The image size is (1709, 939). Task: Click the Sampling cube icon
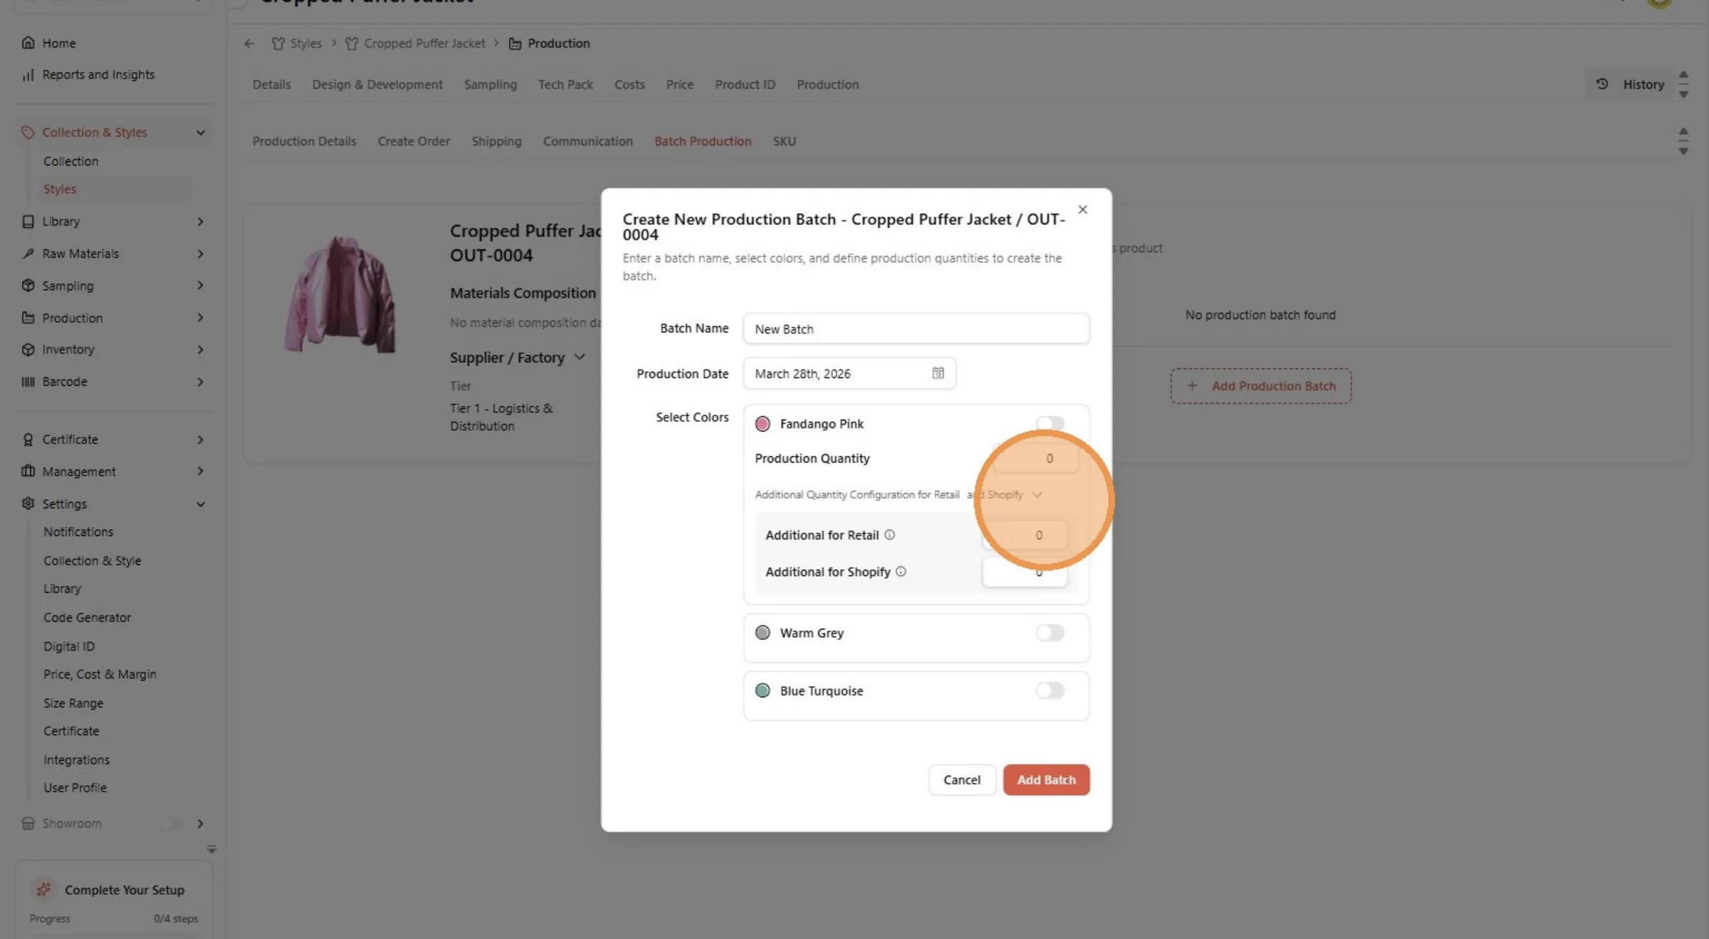point(28,285)
